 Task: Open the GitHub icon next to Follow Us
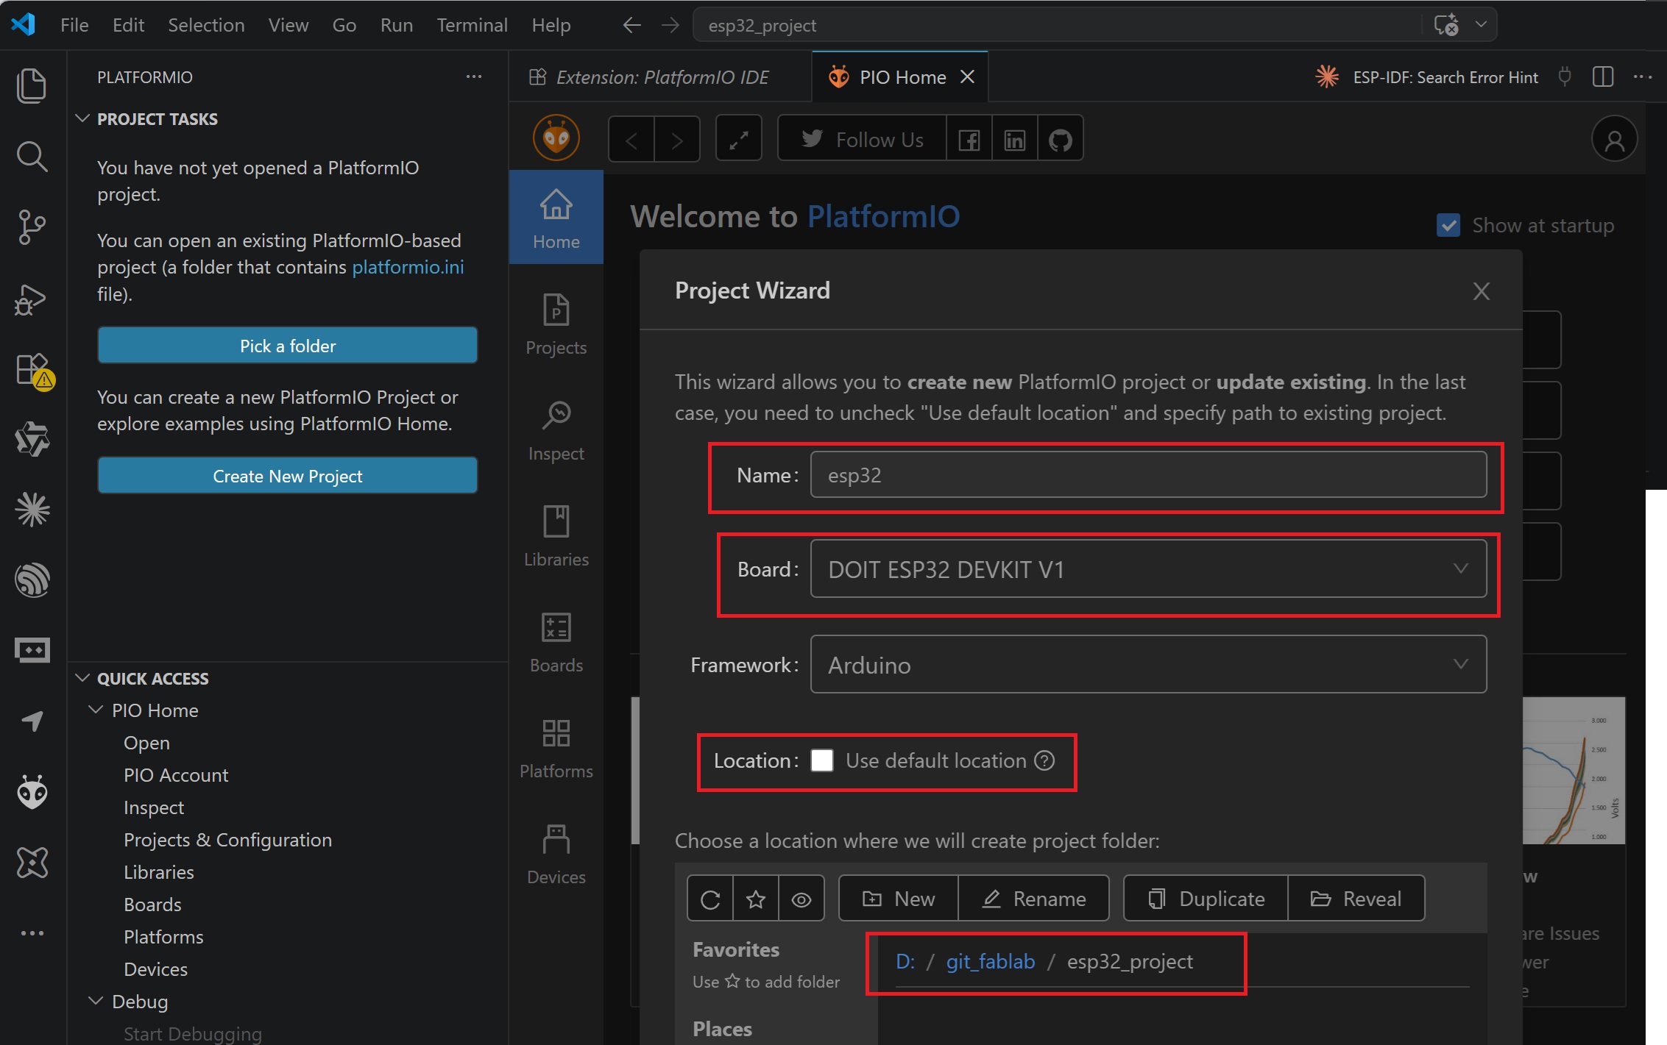coord(1060,139)
